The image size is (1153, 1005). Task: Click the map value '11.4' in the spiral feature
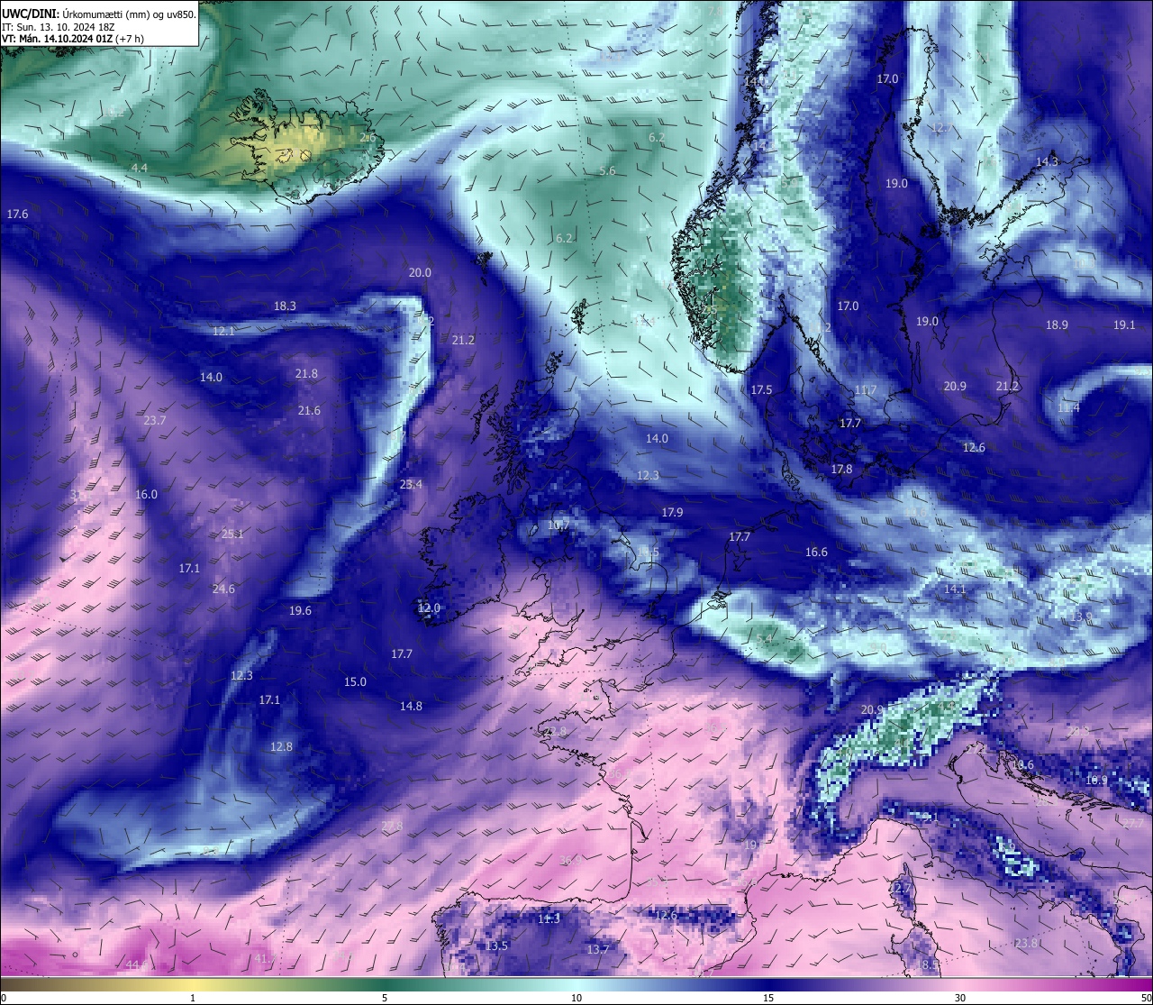click(x=1068, y=407)
